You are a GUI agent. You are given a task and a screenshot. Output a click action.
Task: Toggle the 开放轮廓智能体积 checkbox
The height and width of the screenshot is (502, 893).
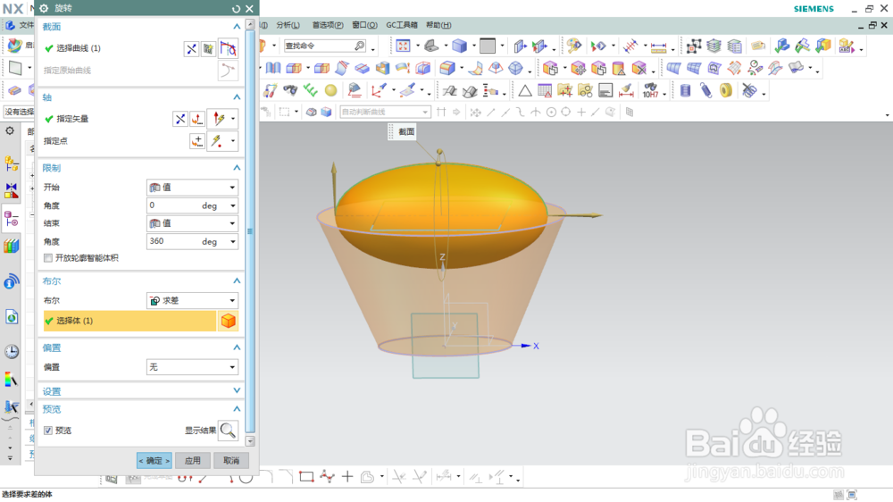(48, 258)
